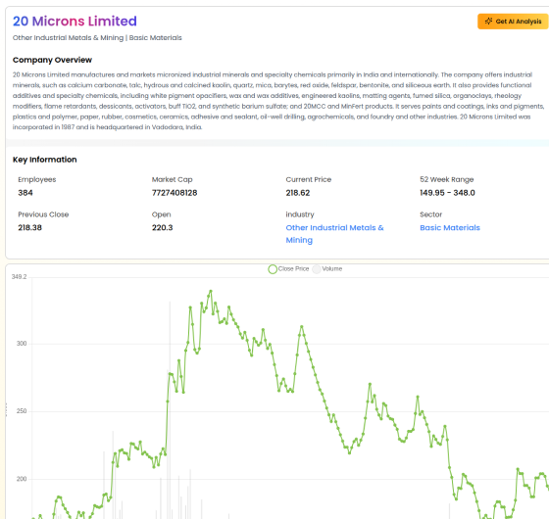Image resolution: width=549 pixels, height=519 pixels.
Task: Click the 250 y-axis label
Action: click(x=22, y=411)
